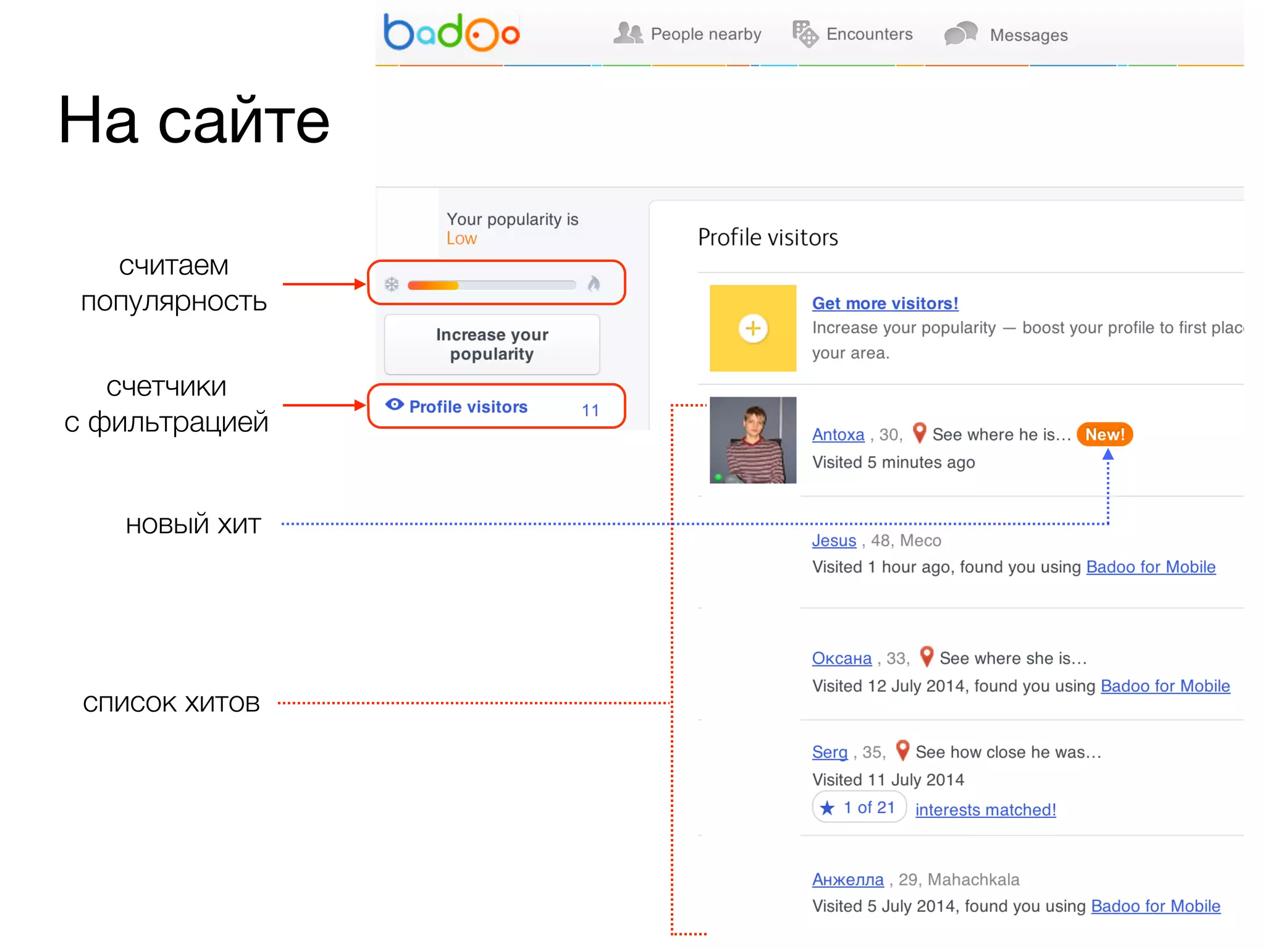The width and height of the screenshot is (1265, 949).
Task: Click the Encounters dice icon
Action: [805, 34]
